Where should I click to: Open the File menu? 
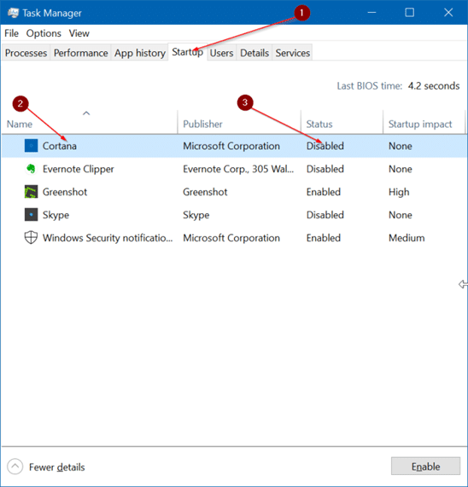[x=11, y=33]
